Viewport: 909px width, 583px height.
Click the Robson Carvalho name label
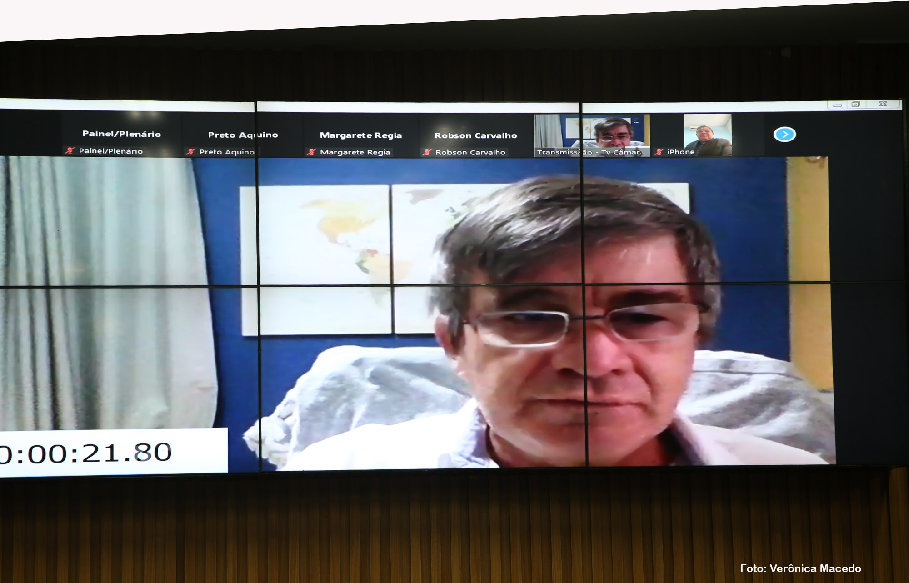pyautogui.click(x=470, y=152)
